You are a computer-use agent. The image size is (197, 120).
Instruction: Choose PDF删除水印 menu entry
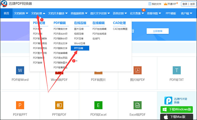click(61, 39)
